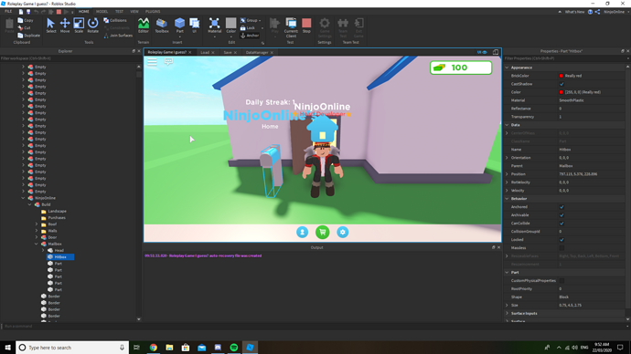
Task: Click the Color property red swatch
Action: click(561, 92)
